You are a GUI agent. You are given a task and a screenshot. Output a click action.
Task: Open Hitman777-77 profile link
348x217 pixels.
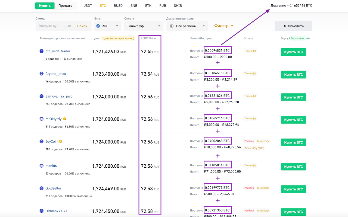click(x=56, y=211)
